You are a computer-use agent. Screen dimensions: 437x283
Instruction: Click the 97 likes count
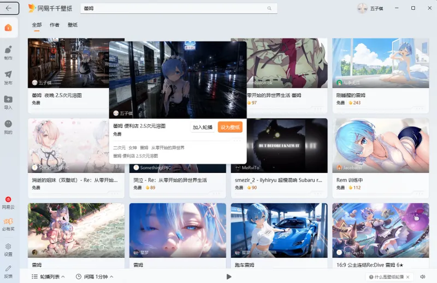(252, 103)
